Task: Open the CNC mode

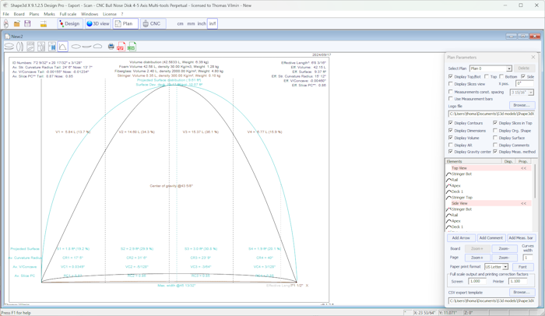Action: [152, 24]
